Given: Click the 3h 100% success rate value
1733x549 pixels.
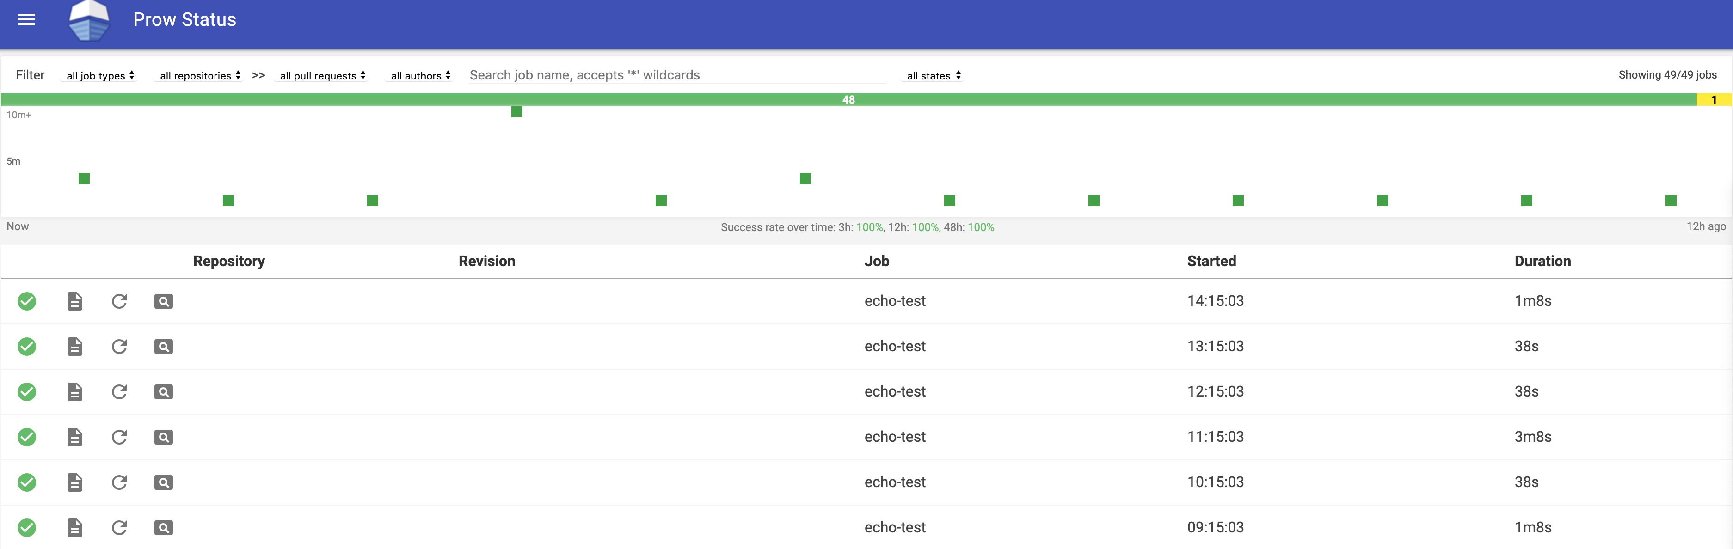Looking at the screenshot, I should click(869, 227).
